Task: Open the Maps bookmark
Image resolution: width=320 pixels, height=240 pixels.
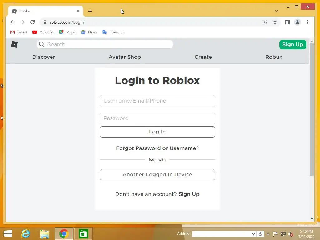Action: (67, 32)
